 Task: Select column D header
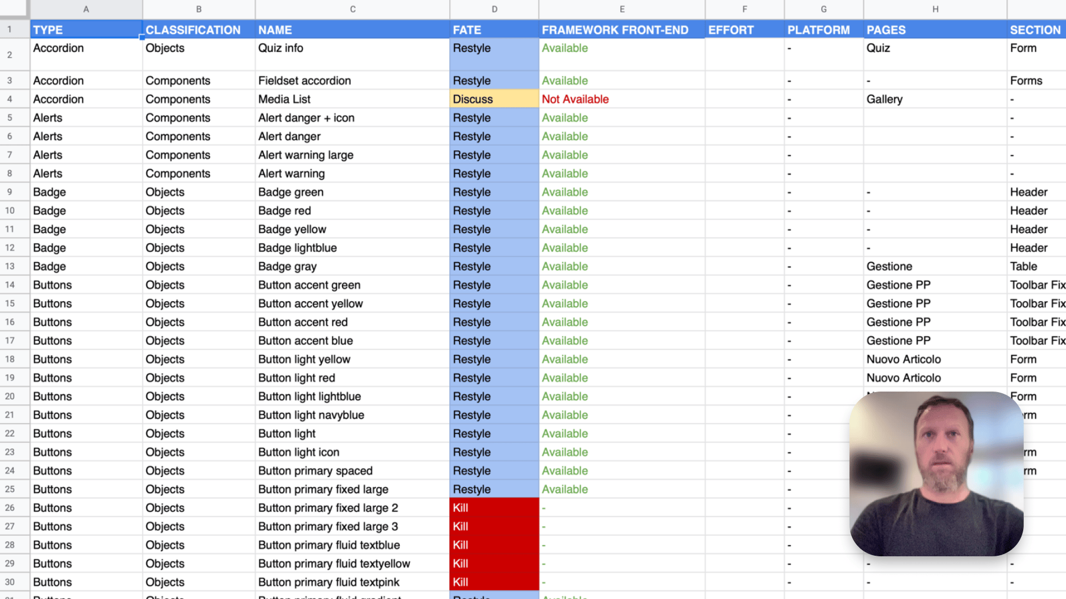[494, 9]
